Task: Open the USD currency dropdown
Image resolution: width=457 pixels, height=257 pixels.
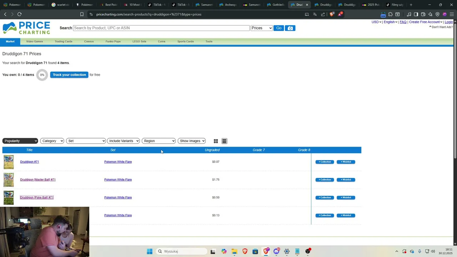Action: coord(376,22)
